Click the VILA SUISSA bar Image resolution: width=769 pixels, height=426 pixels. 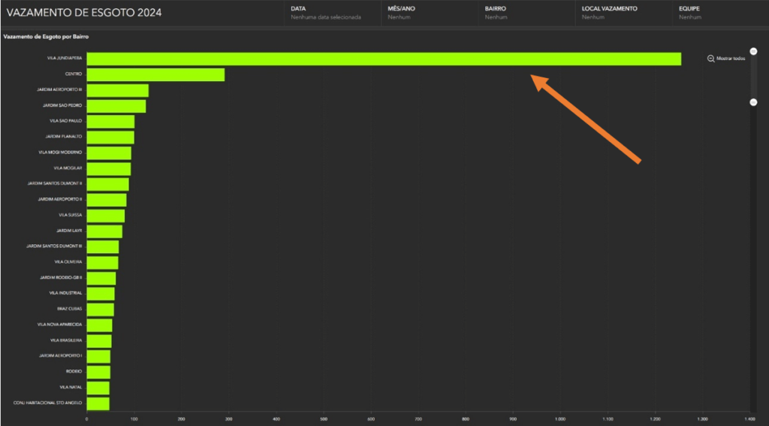point(105,216)
